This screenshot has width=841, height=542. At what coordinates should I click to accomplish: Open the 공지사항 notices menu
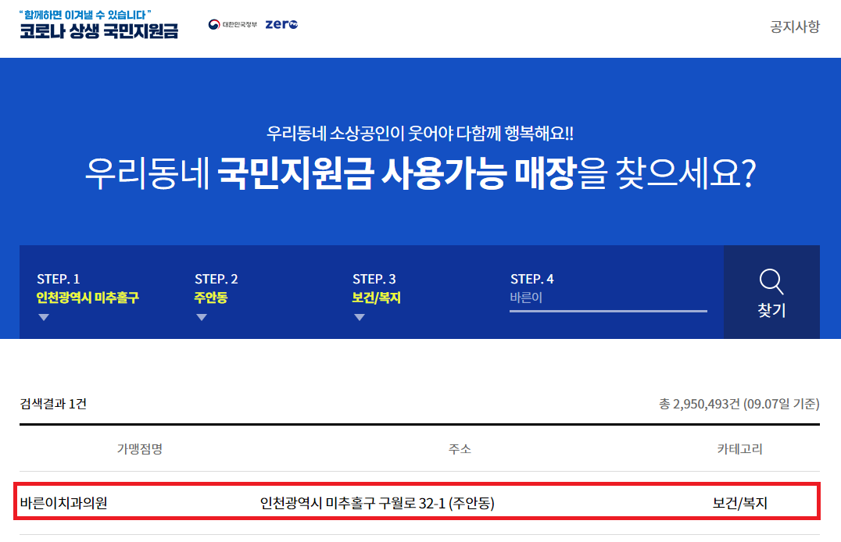click(795, 27)
